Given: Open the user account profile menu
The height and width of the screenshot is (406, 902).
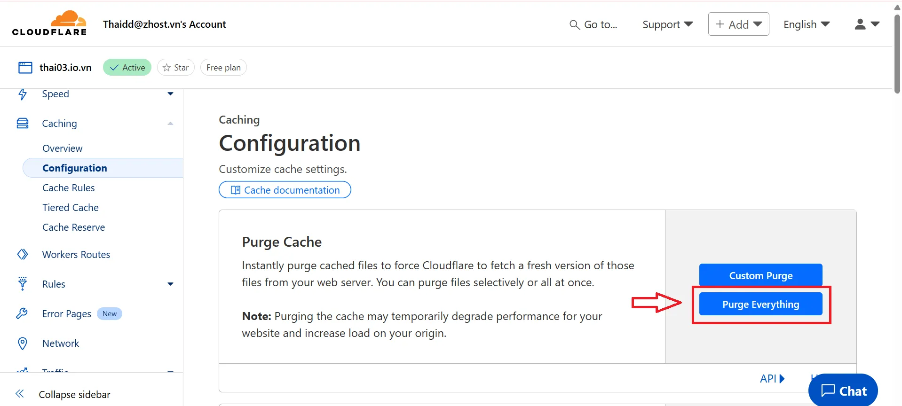Looking at the screenshot, I should tap(867, 24).
